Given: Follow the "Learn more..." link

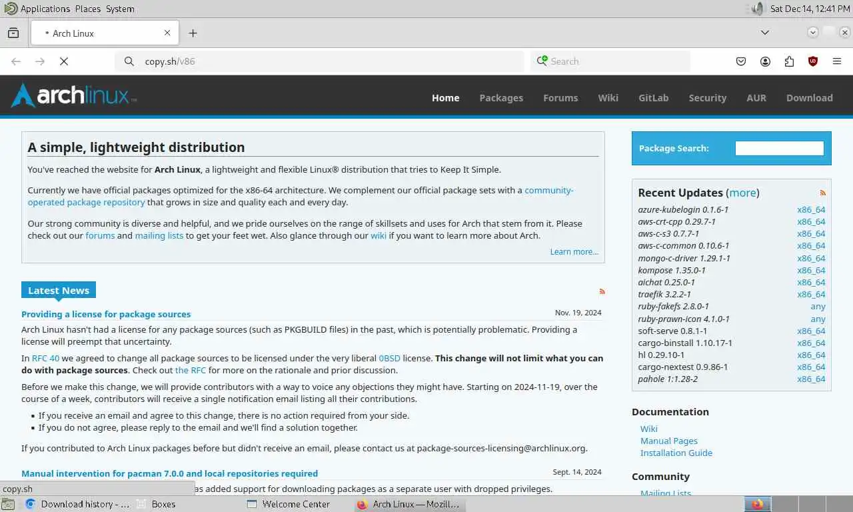Looking at the screenshot, I should [x=574, y=251].
